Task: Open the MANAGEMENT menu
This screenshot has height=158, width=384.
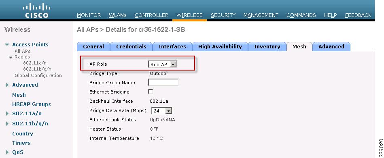Action: pos(261,15)
